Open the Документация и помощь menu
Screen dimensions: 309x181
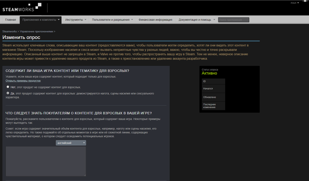196,20
